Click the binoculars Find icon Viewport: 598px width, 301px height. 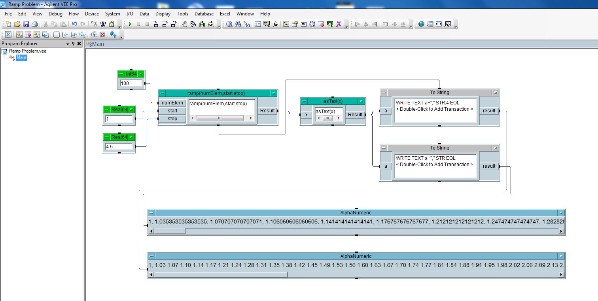pos(238,24)
